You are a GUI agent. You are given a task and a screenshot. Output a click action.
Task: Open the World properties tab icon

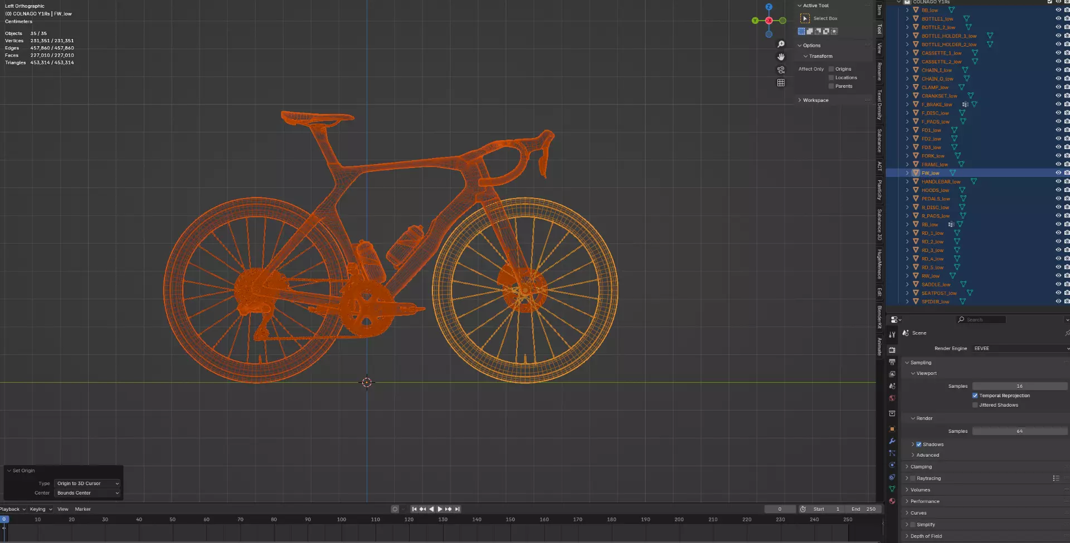[892, 398]
